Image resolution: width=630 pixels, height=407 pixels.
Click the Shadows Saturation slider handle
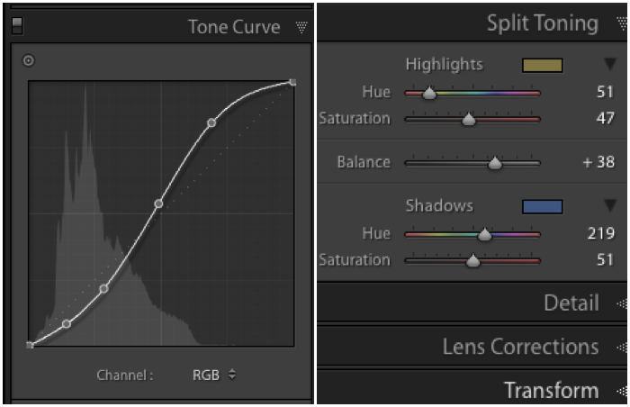click(x=473, y=261)
